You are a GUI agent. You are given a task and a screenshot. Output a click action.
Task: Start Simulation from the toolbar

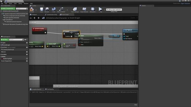pos(93,10)
